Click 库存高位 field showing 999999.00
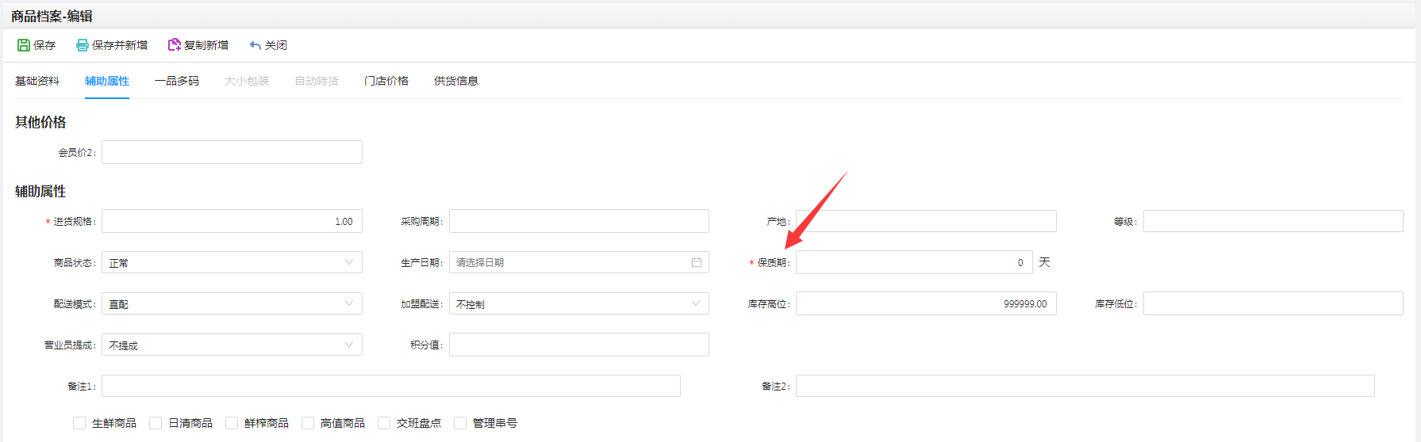The image size is (1421, 442). point(926,303)
